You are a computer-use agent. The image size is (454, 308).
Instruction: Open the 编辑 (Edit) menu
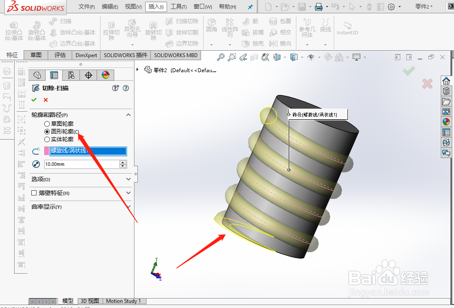[110, 6]
